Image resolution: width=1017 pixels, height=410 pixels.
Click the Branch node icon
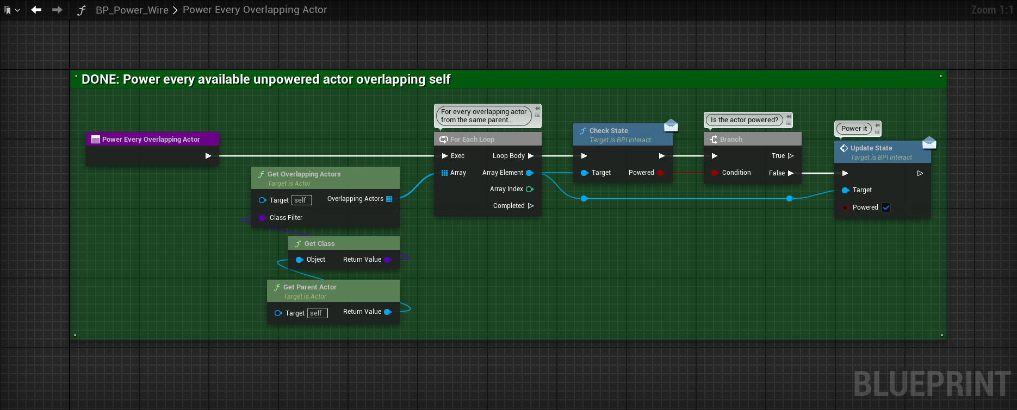[x=713, y=140]
